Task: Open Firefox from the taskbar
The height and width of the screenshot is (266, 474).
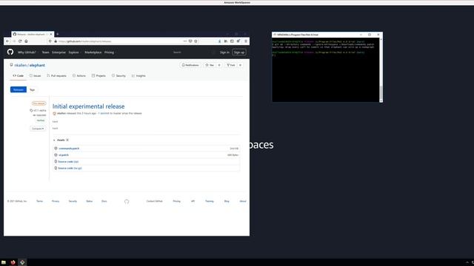Action: [13, 262]
